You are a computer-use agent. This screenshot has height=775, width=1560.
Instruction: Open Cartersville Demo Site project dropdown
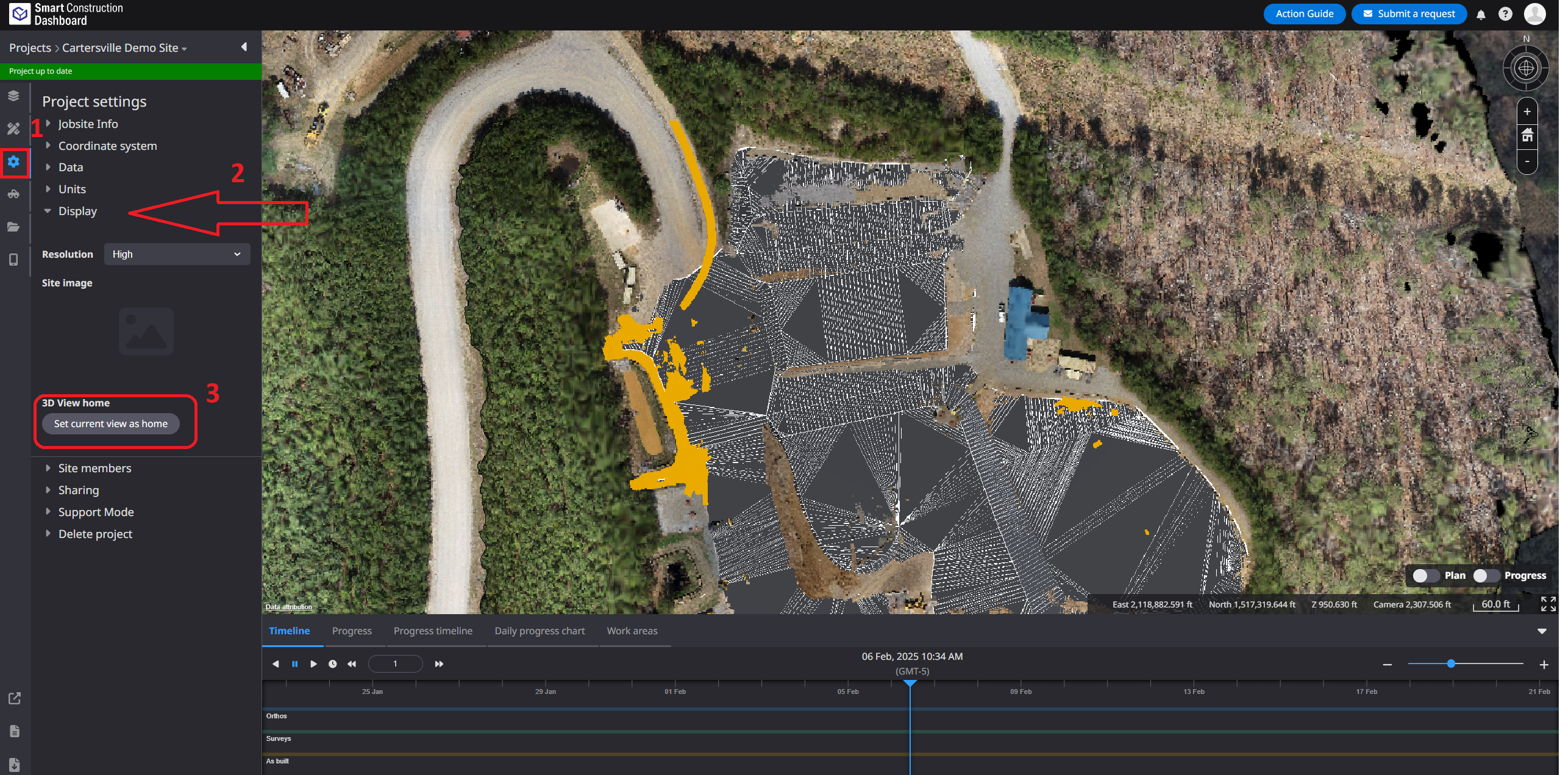(x=124, y=48)
